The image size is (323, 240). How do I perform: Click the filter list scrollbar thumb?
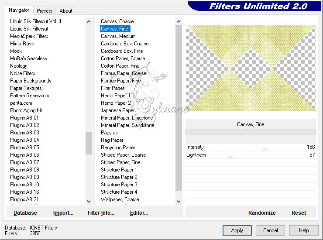tap(179, 108)
